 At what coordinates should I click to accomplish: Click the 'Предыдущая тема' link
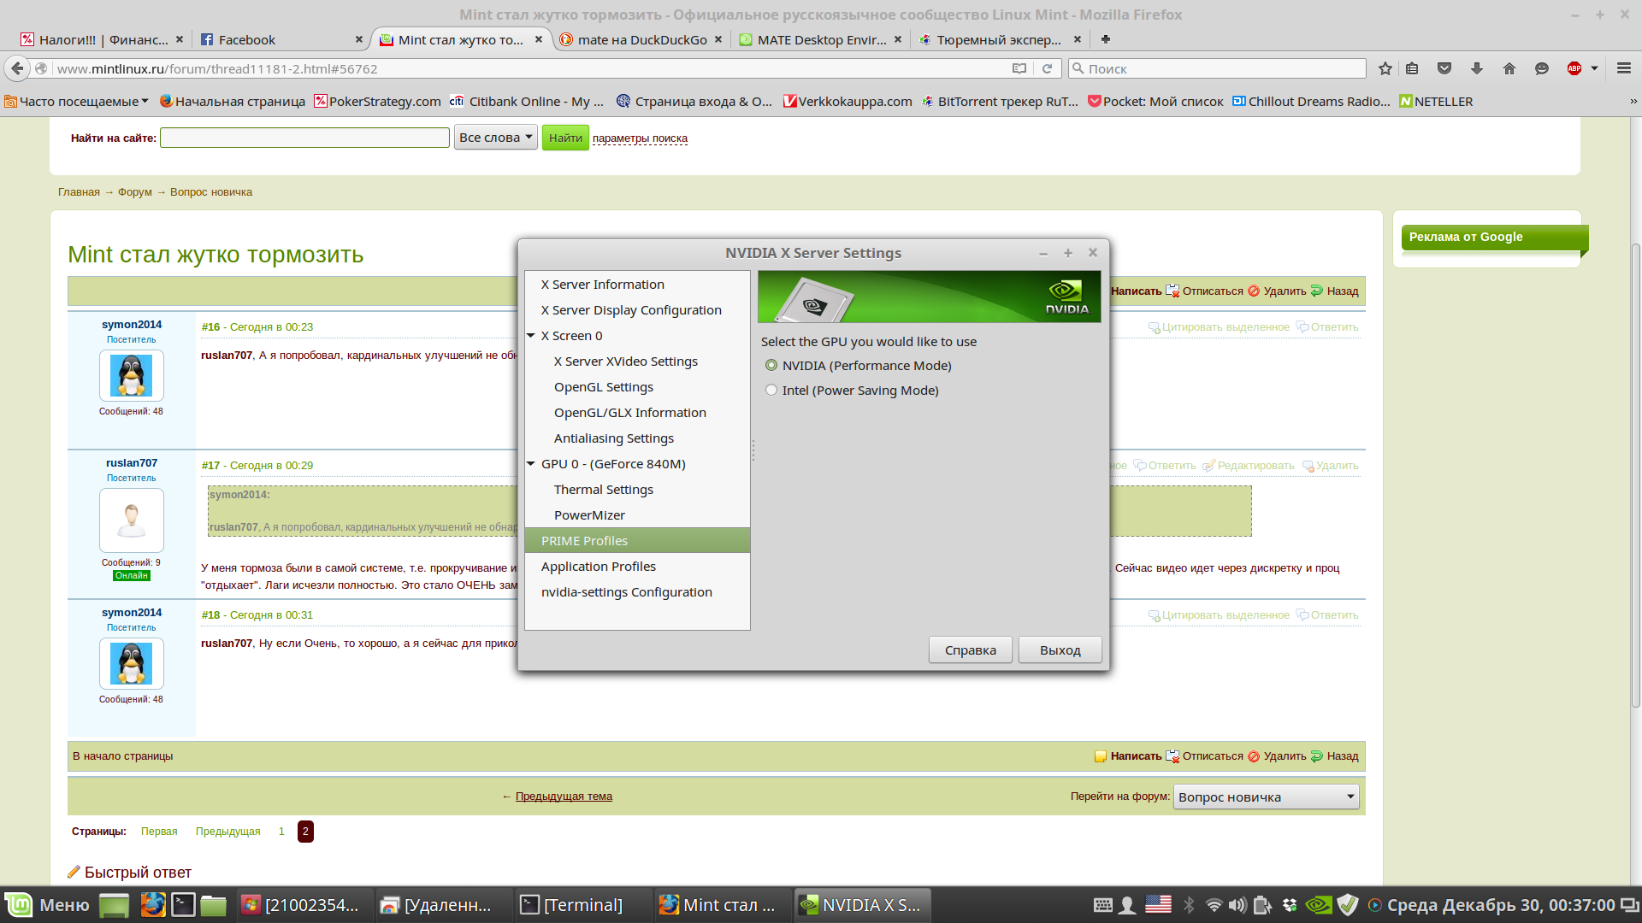click(564, 797)
